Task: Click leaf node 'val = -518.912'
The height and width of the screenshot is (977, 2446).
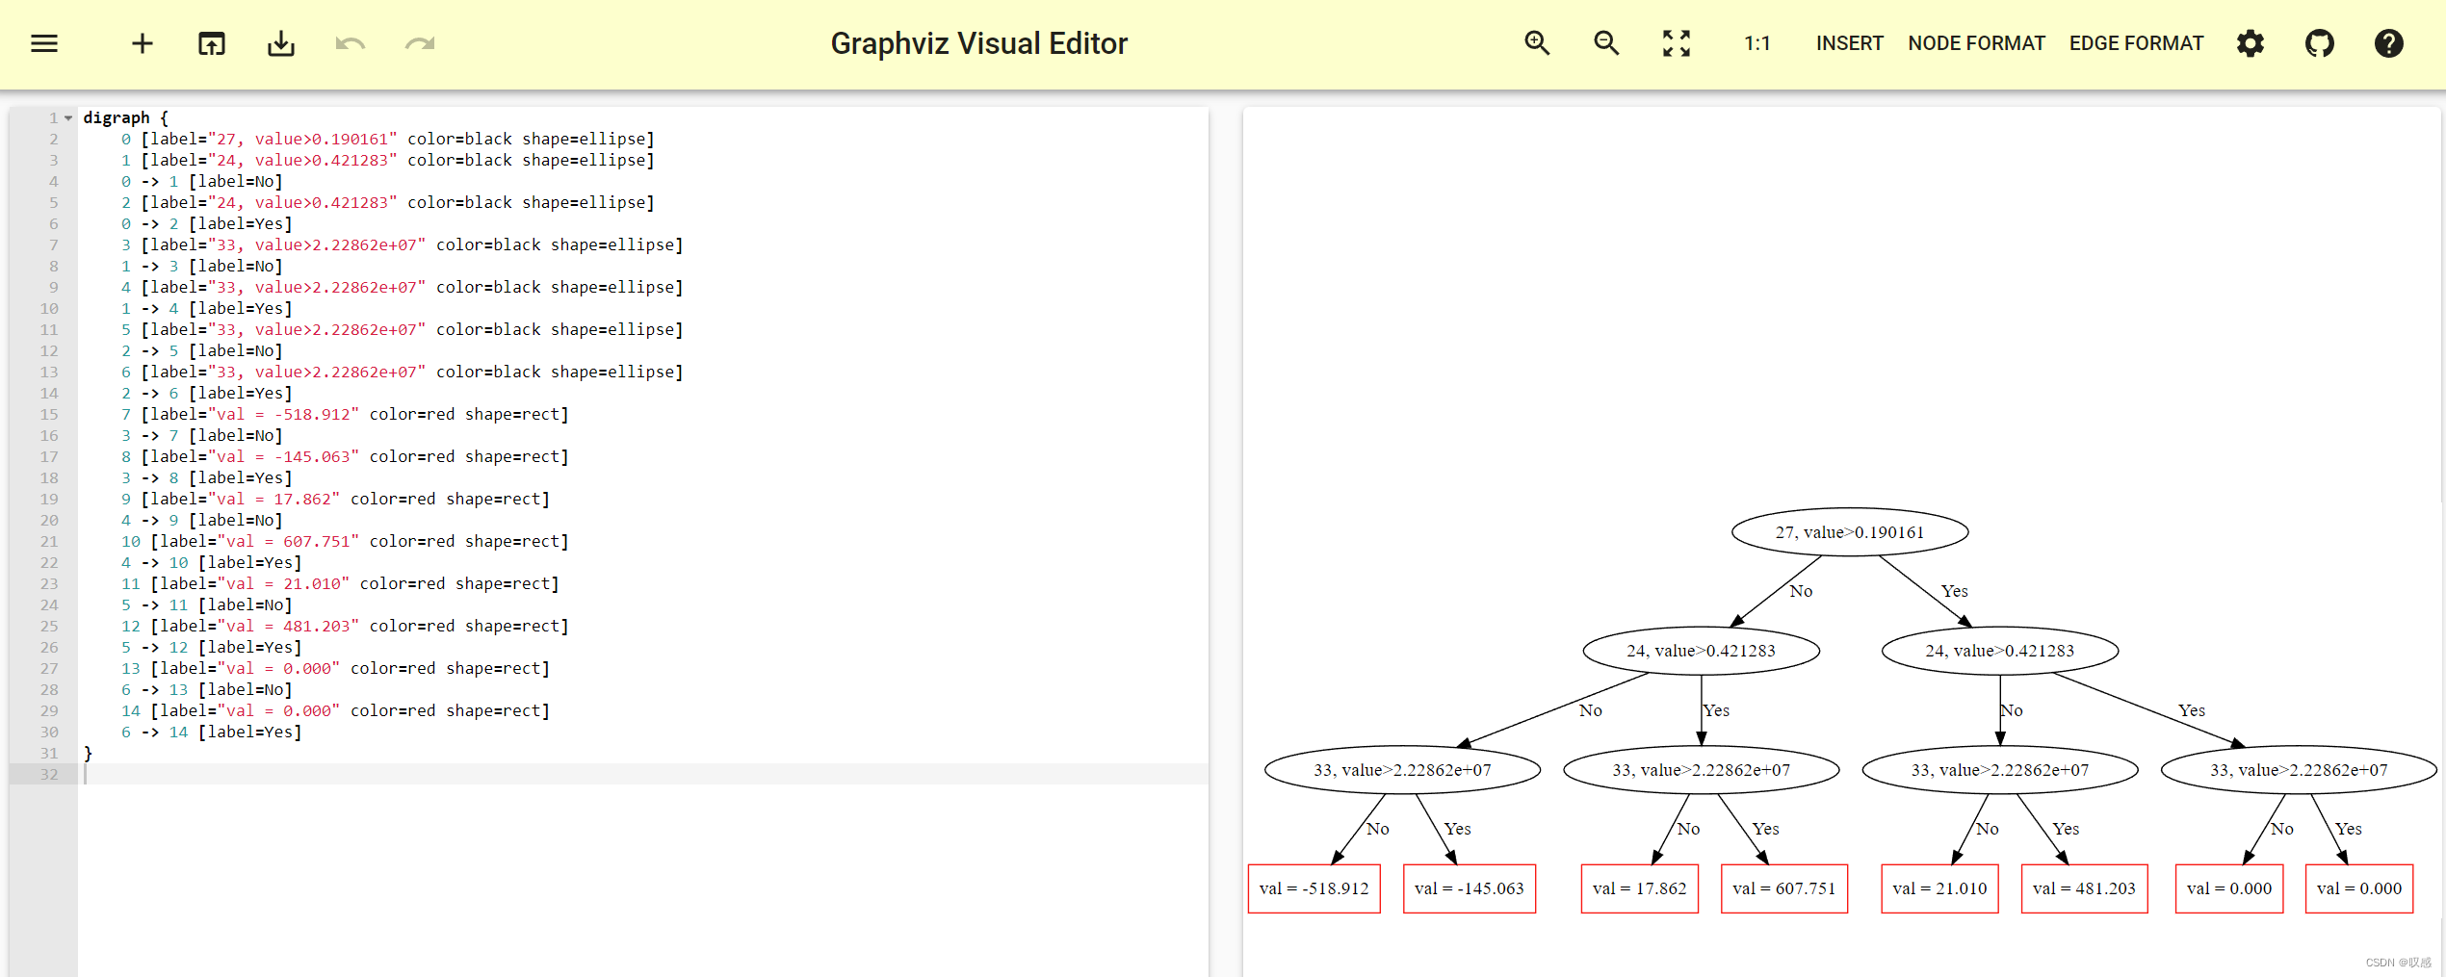Action: click(1314, 888)
